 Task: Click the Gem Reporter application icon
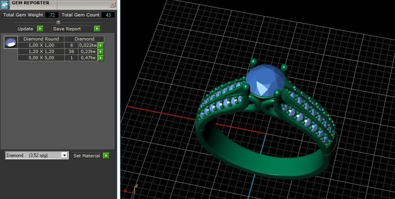coord(5,5)
